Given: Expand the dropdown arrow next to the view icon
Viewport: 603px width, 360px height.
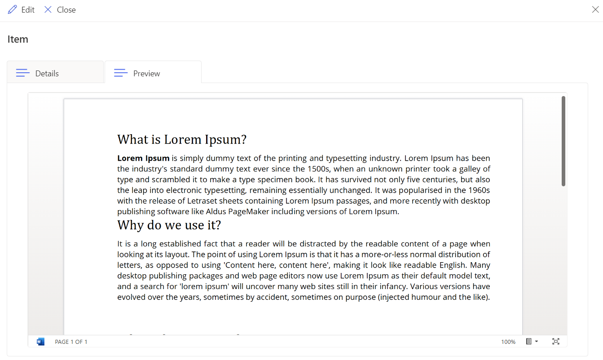Looking at the screenshot, I should [536, 342].
